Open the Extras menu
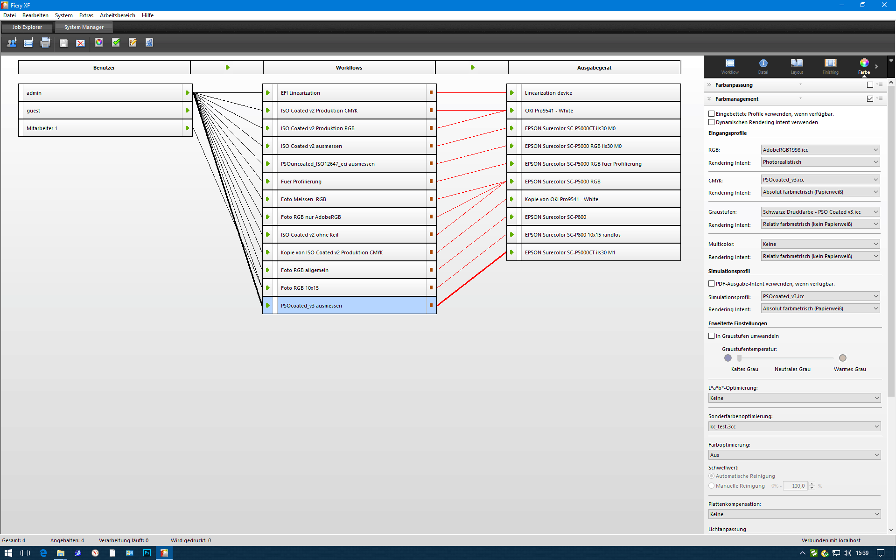 pyautogui.click(x=86, y=15)
